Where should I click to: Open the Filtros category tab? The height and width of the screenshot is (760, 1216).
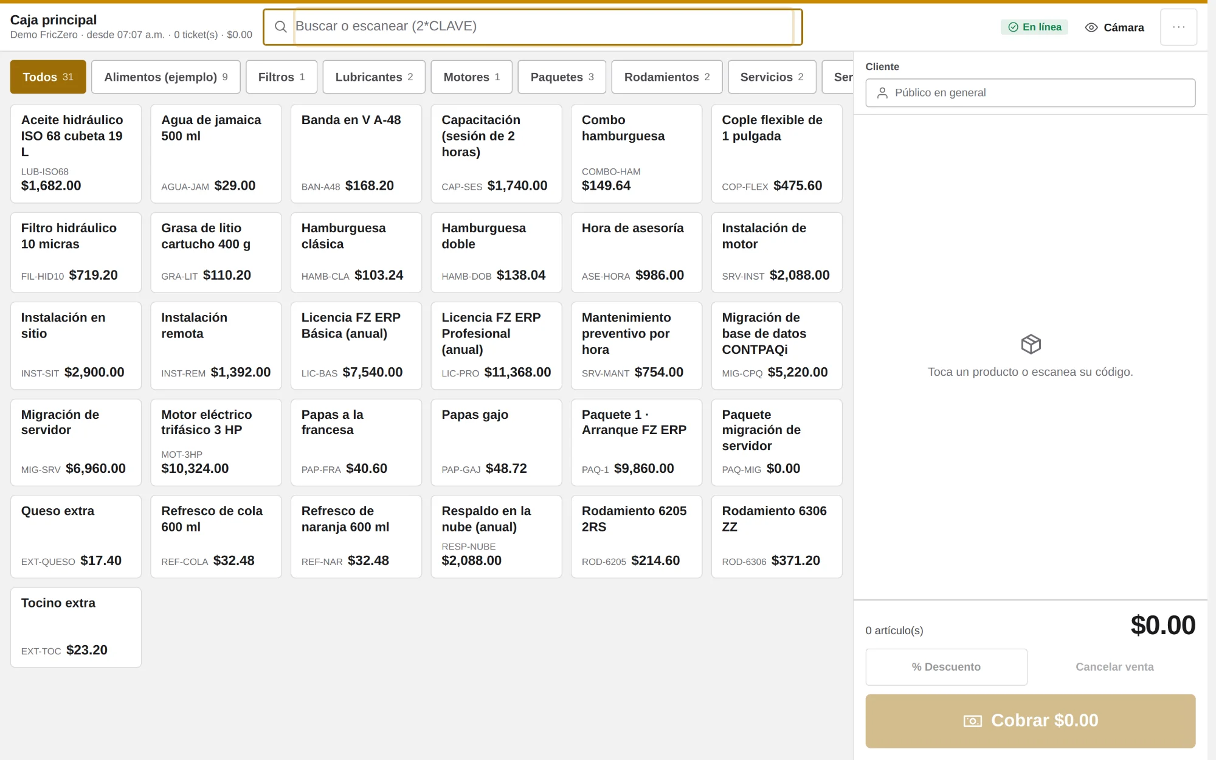282,77
